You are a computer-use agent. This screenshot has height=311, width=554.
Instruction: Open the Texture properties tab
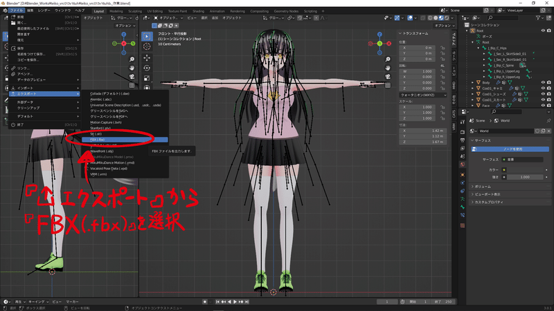463,225
